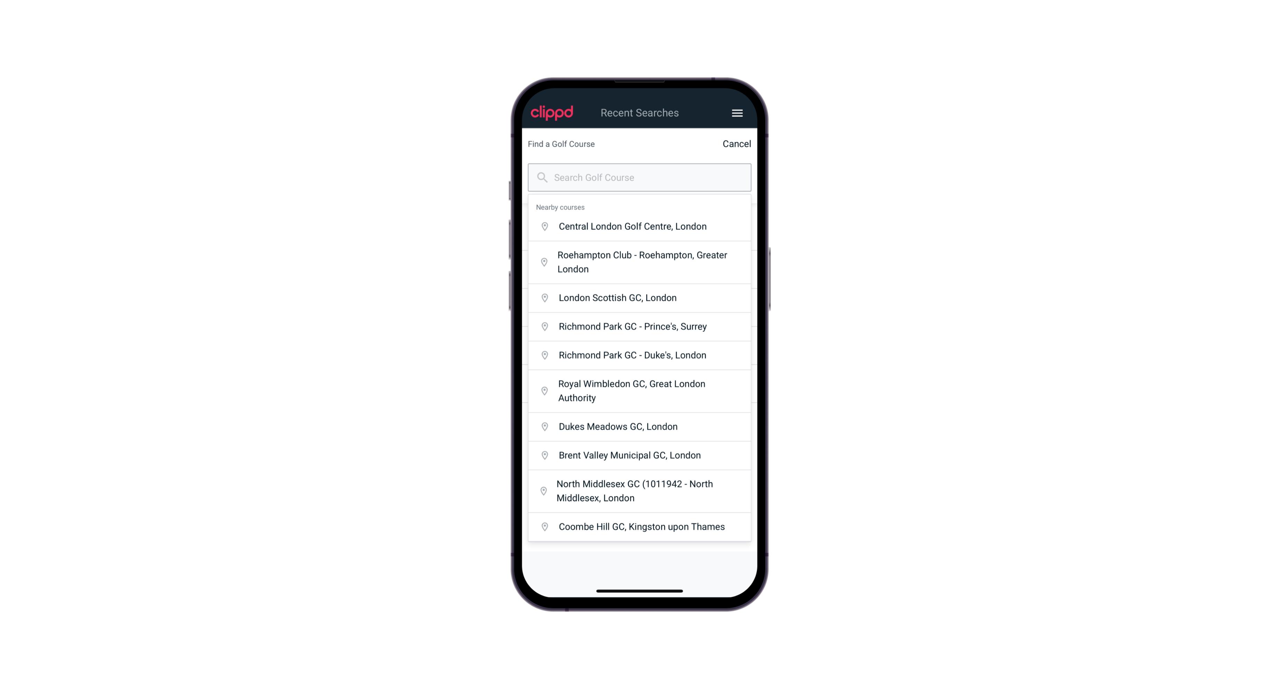
Task: Select Coombe Hill GC Kingston upon Thames
Action: click(x=641, y=526)
